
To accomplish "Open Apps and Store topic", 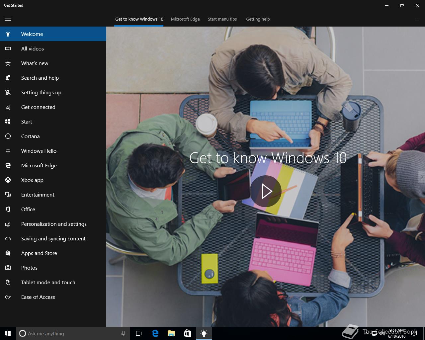I will (53, 253).
